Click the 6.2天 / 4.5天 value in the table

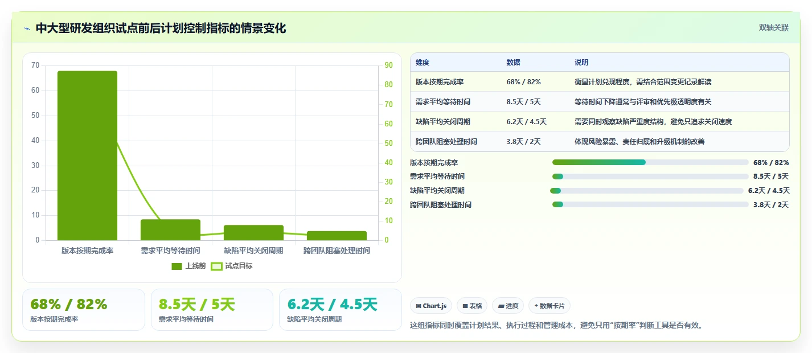[526, 122]
